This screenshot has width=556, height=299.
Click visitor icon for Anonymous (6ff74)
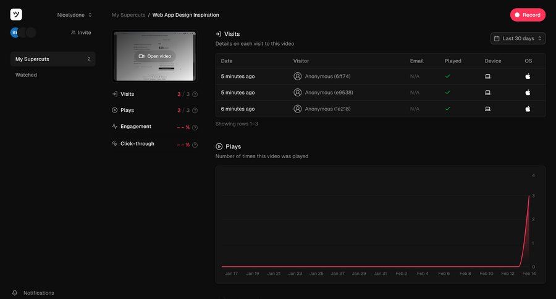298,77
